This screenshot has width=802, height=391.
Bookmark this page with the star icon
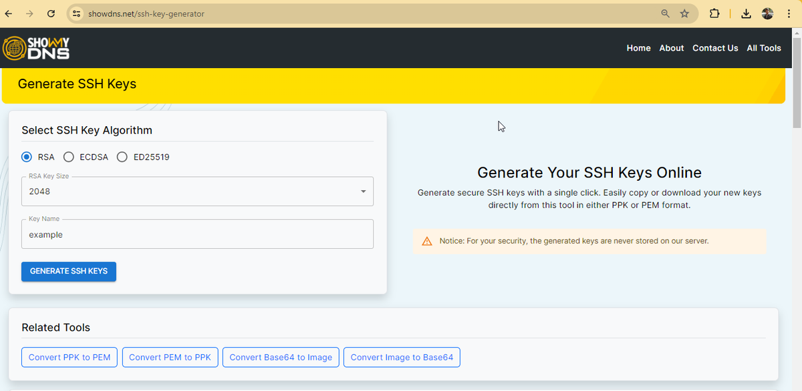click(684, 13)
